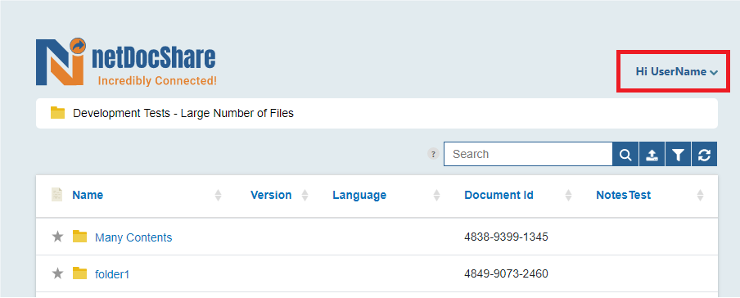Open the Hi UserName dropdown menu
This screenshot has width=740, height=298.
click(x=677, y=72)
